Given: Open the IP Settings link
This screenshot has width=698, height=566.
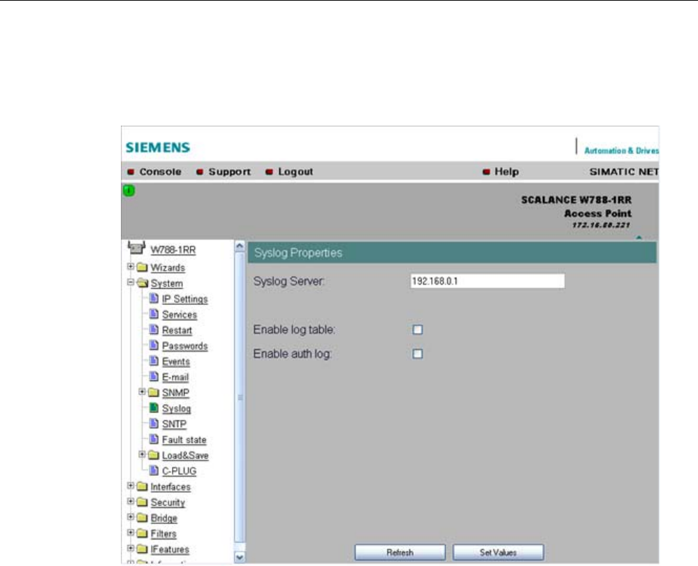Looking at the screenshot, I should click(x=184, y=299).
